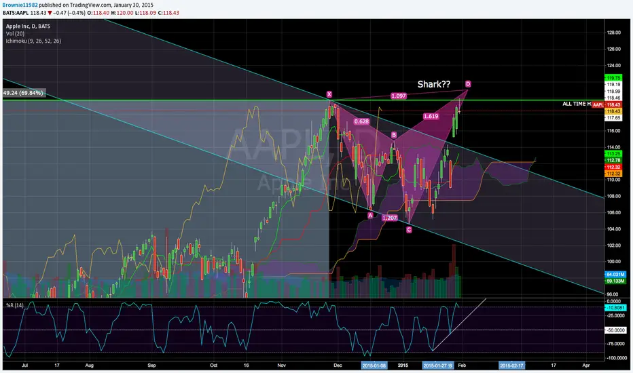Select the 'ALL TIME H' line label
633x373 pixels.
pyautogui.click(x=577, y=104)
